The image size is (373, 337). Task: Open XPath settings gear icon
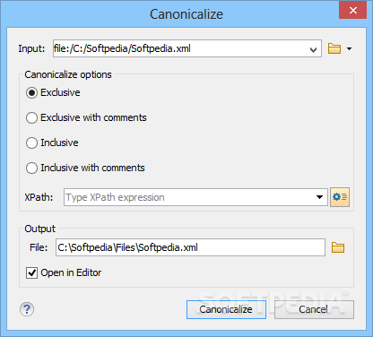(x=340, y=197)
